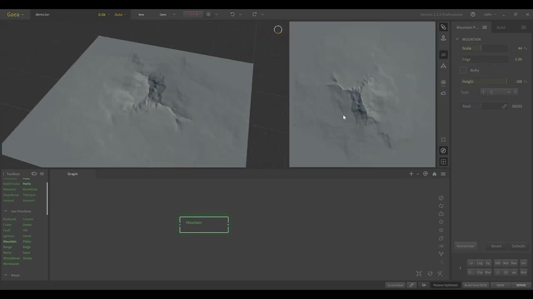This screenshot has height=299, width=533.
Task: Switch to the Build tab
Action: pos(501,27)
